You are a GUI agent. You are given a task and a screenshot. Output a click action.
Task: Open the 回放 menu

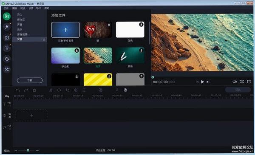click(23, 8)
